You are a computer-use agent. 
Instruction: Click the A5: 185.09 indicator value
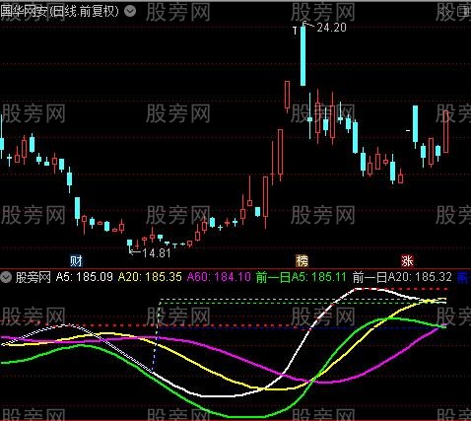click(x=85, y=277)
